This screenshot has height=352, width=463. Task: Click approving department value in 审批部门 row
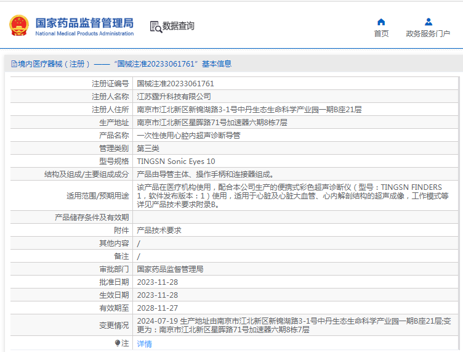(x=170, y=269)
